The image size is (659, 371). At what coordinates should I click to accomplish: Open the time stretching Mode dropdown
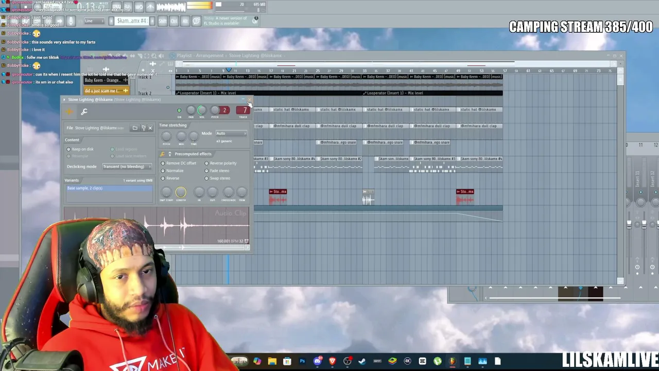pos(231,133)
